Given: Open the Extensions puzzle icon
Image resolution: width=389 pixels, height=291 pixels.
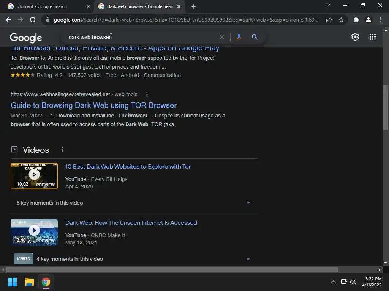Looking at the screenshot, I should [x=356, y=20].
